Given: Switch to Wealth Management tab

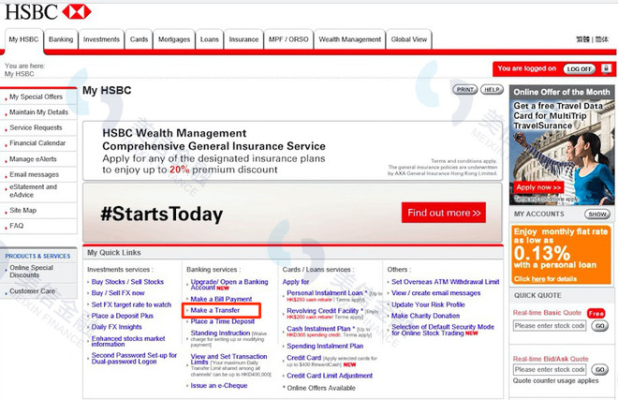Looking at the screenshot, I should click(349, 39).
